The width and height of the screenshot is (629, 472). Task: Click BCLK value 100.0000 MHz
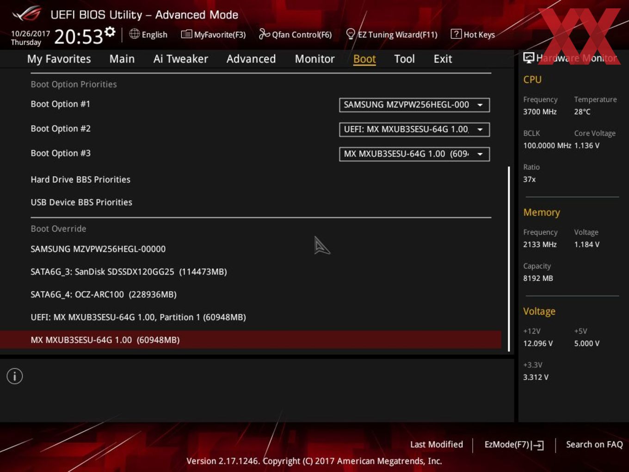[x=547, y=145]
